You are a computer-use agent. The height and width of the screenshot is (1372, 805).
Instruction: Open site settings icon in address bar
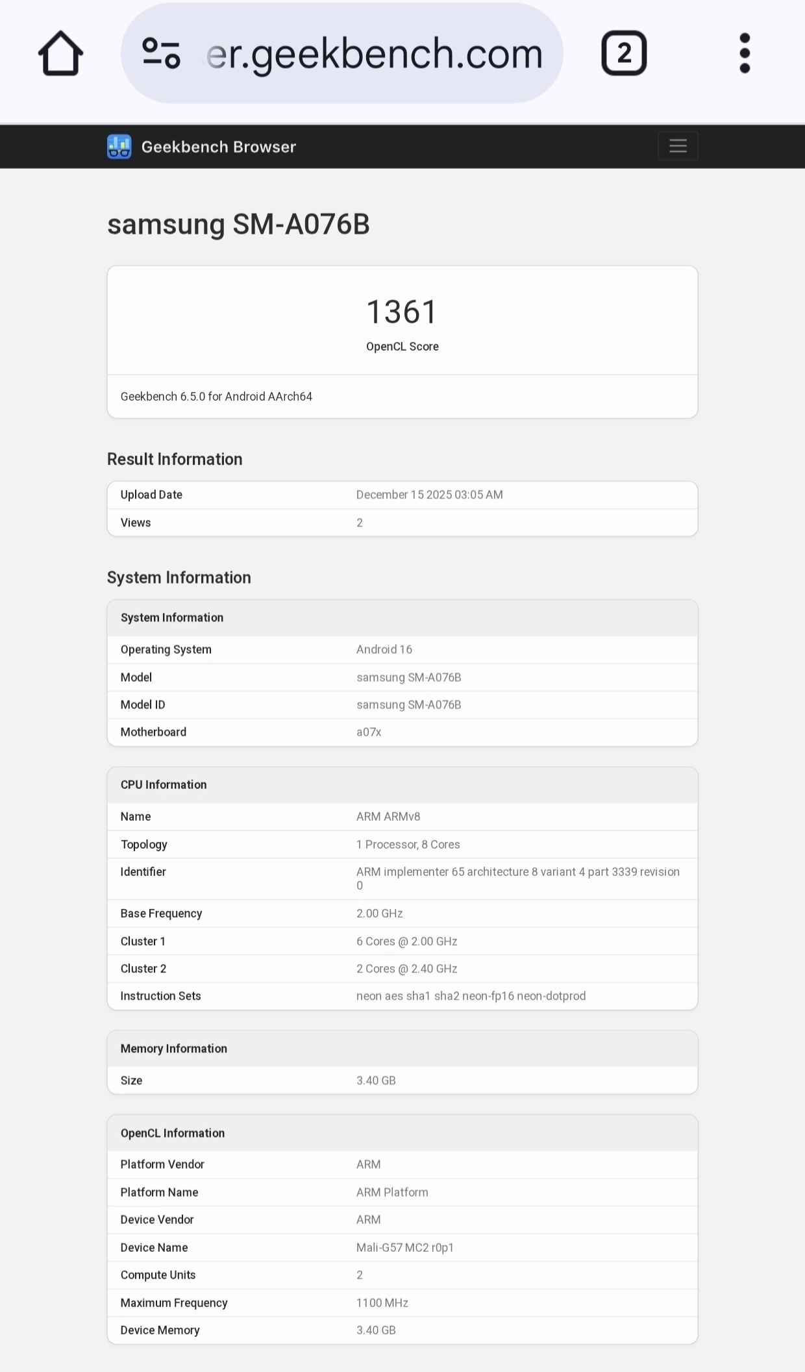coord(161,53)
